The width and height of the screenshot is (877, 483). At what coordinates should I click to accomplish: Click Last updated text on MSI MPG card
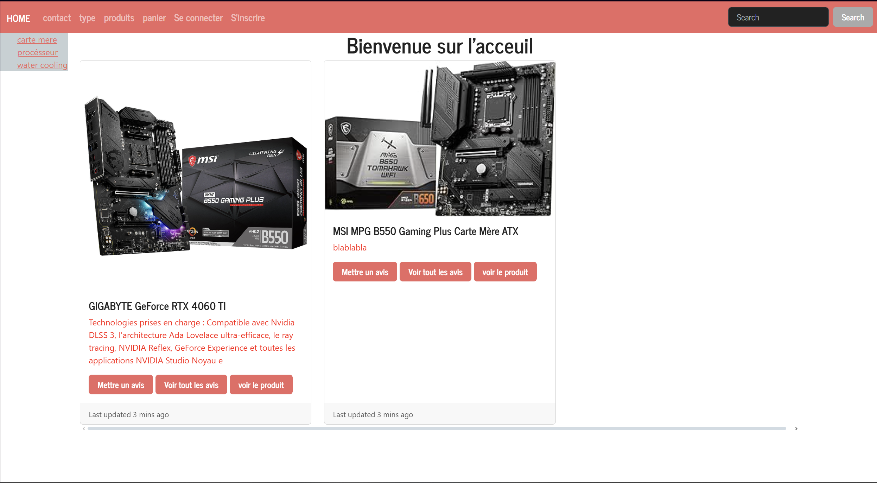373,415
